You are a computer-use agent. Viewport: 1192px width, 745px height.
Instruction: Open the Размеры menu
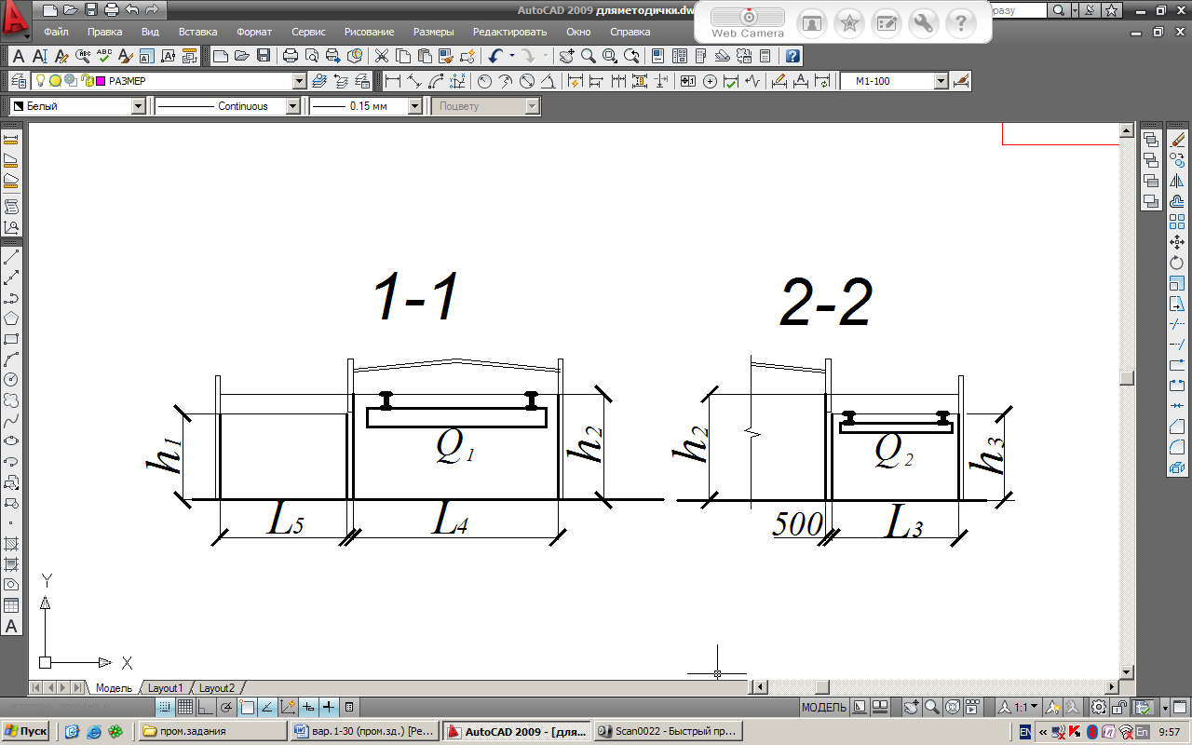434,32
